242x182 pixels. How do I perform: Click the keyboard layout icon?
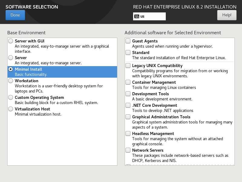[x=137, y=16]
